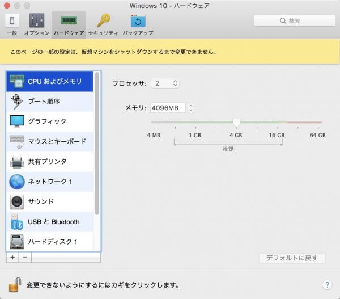Select the マウスとキーボード keyboard icon

[17, 142]
